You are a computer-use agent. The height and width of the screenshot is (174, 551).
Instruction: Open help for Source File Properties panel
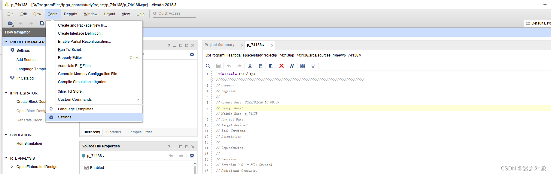point(169,147)
